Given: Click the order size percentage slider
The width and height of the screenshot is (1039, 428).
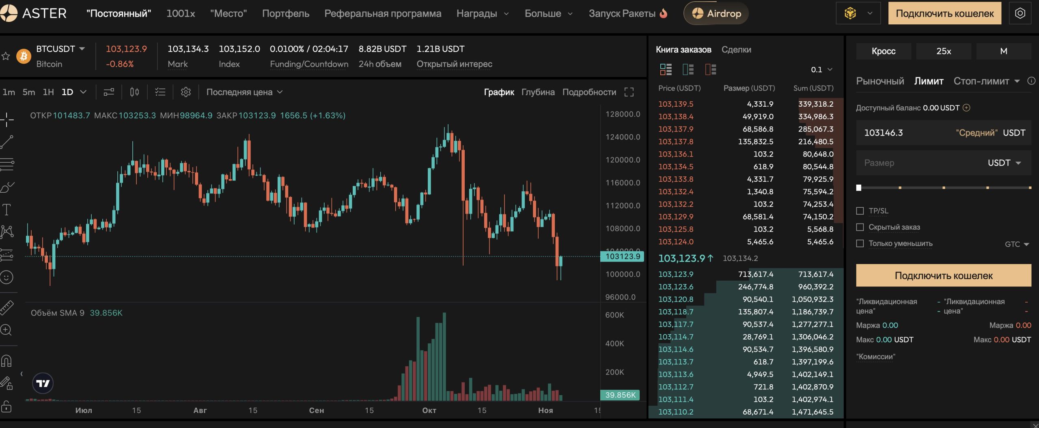Looking at the screenshot, I should 944,188.
